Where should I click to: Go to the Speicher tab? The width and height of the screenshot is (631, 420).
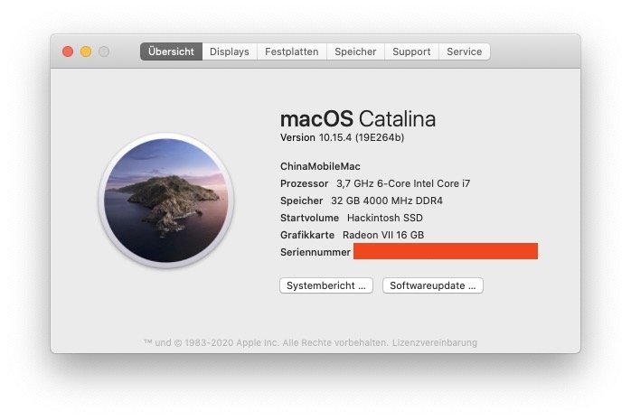pos(355,51)
